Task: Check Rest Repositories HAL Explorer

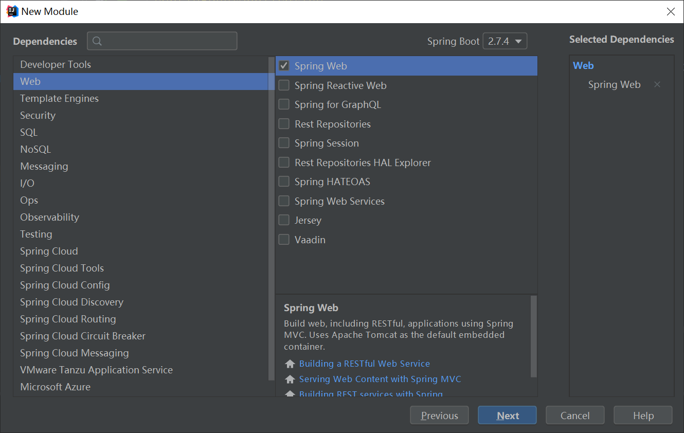Action: (x=284, y=163)
